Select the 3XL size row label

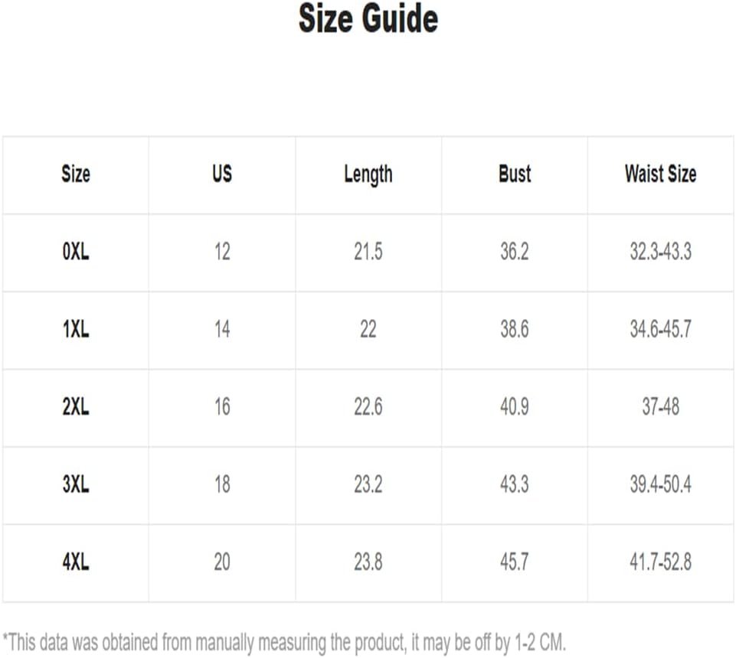[x=76, y=484]
